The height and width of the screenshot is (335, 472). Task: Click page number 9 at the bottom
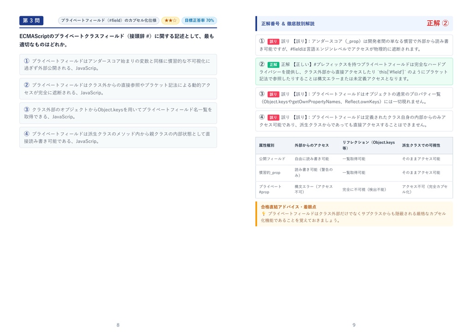point(354,325)
